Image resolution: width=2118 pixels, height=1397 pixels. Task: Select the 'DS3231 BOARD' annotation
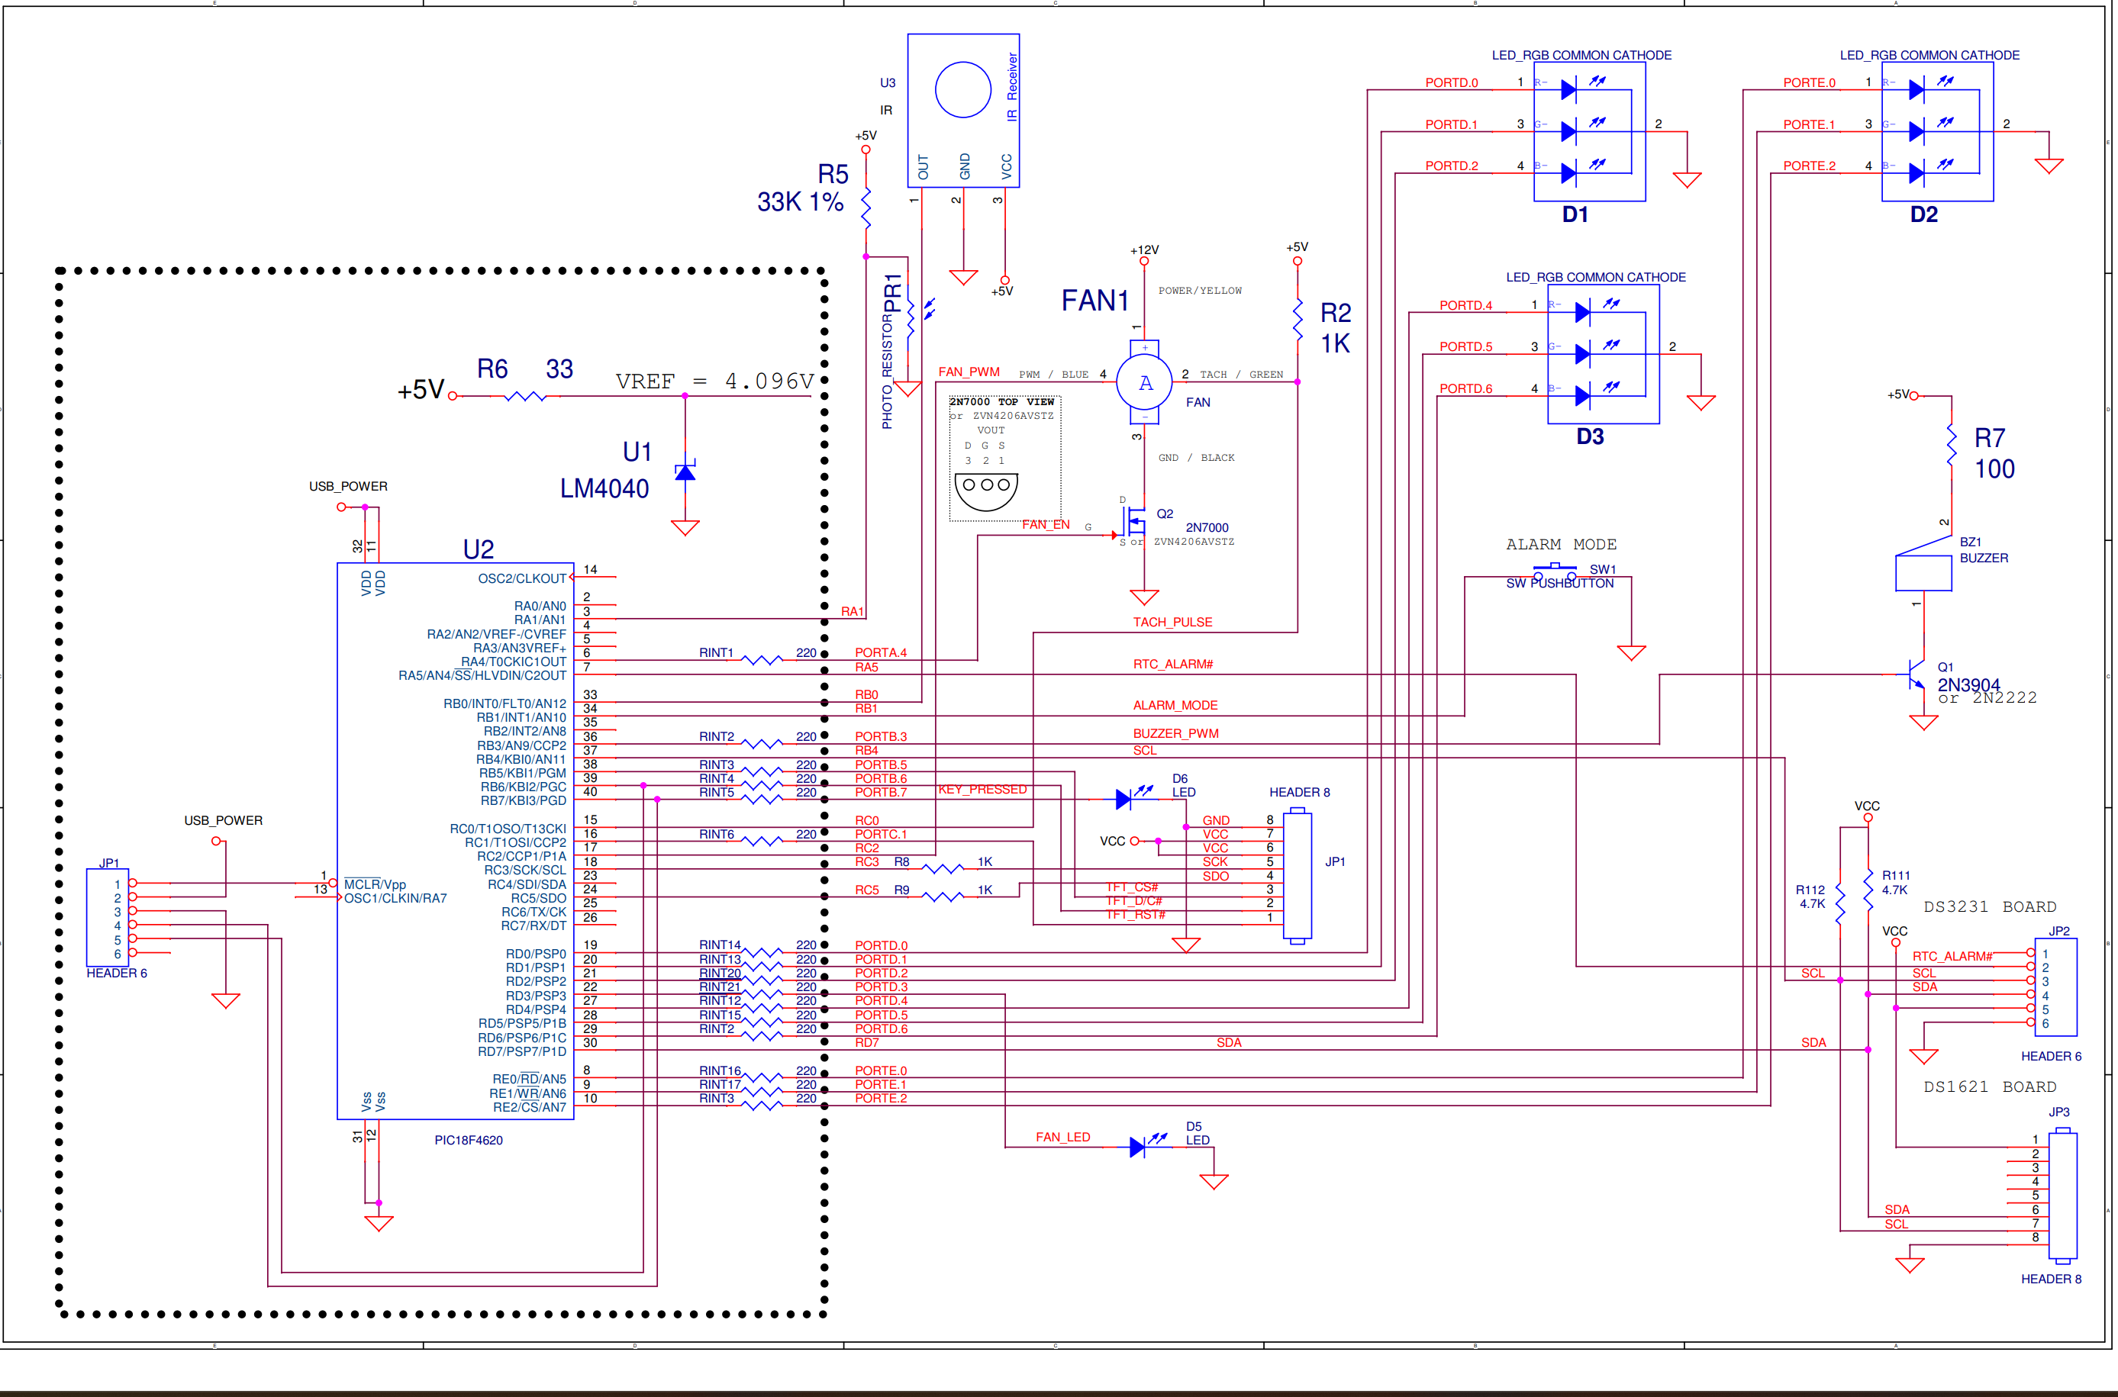tap(1990, 906)
